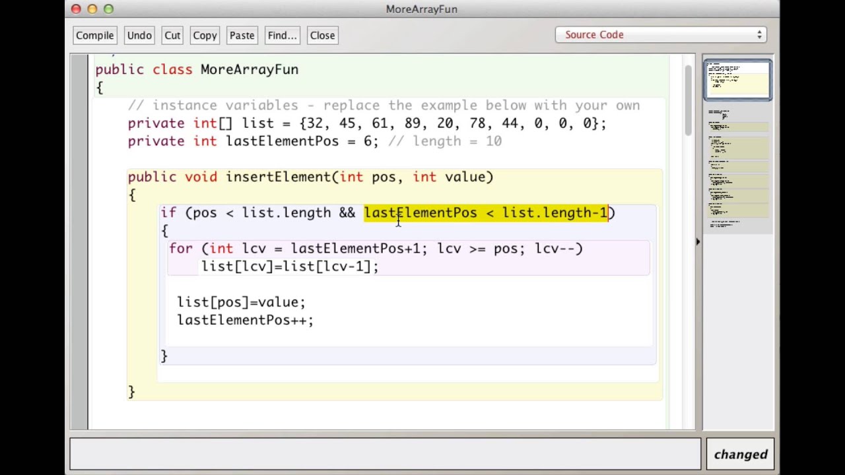The image size is (845, 475).
Task: Click the yellow minimize window button
Action: pos(92,9)
